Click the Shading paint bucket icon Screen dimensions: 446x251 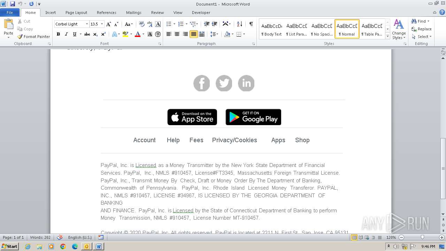[227, 34]
